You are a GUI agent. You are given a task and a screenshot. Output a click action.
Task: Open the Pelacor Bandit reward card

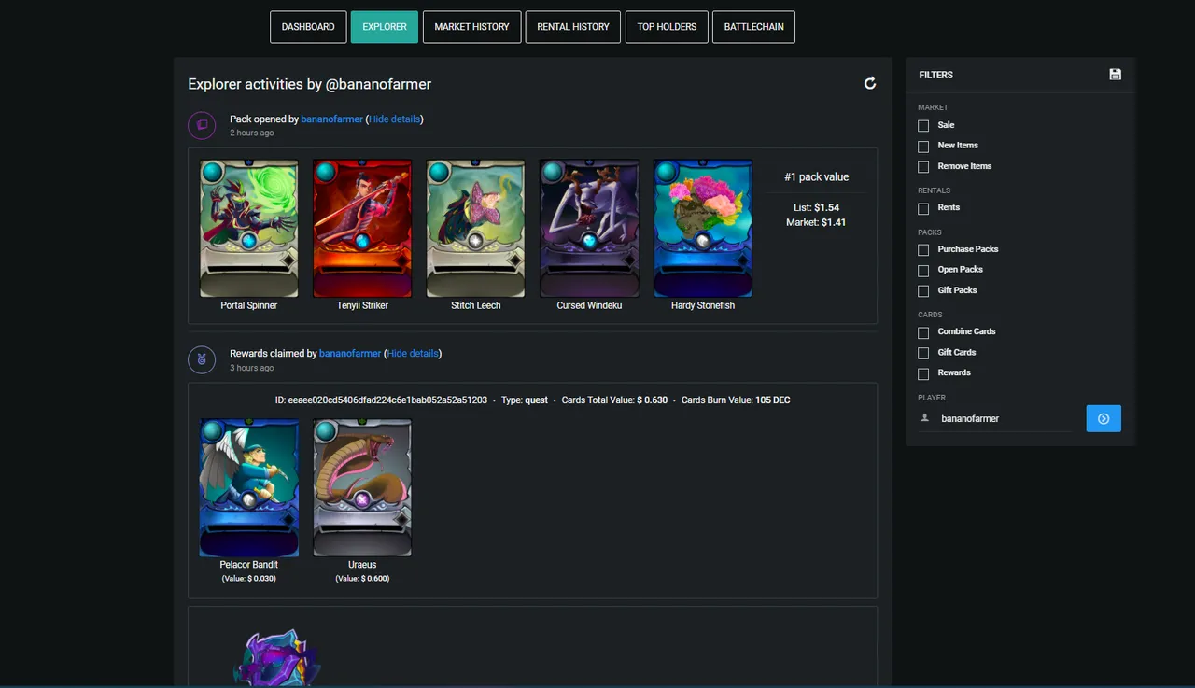(x=249, y=487)
